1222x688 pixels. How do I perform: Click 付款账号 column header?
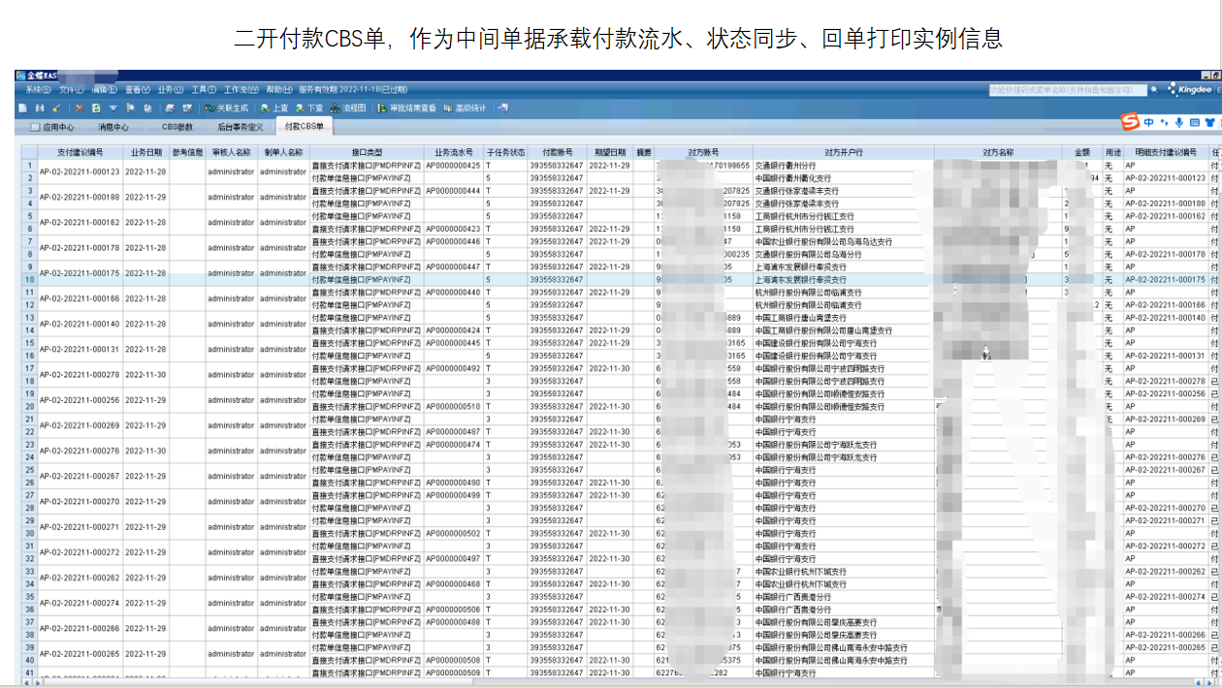(557, 153)
